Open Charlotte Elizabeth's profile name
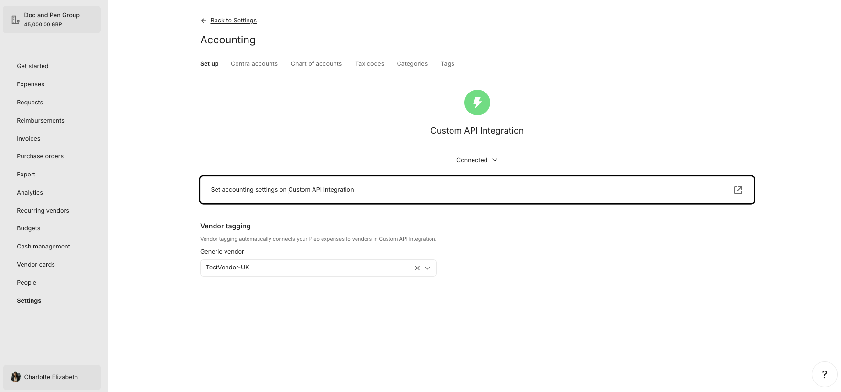This screenshot has width=841, height=392. pyautogui.click(x=51, y=377)
